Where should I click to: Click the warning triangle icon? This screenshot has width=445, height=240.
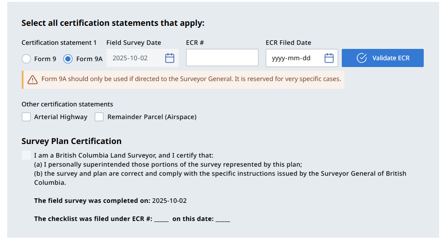pos(33,80)
